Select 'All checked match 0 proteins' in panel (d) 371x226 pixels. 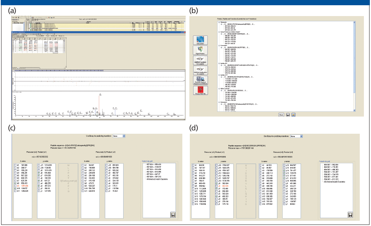[x=334, y=182]
